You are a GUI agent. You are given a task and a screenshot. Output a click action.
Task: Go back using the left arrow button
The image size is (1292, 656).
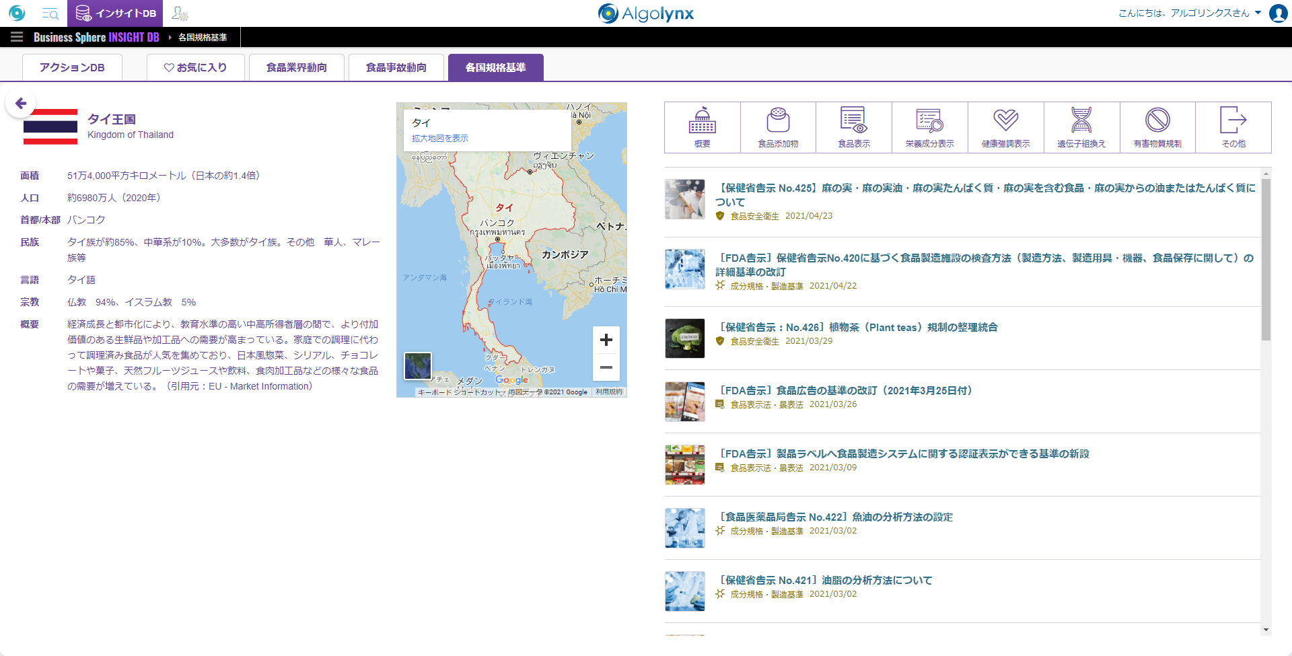pos(21,104)
